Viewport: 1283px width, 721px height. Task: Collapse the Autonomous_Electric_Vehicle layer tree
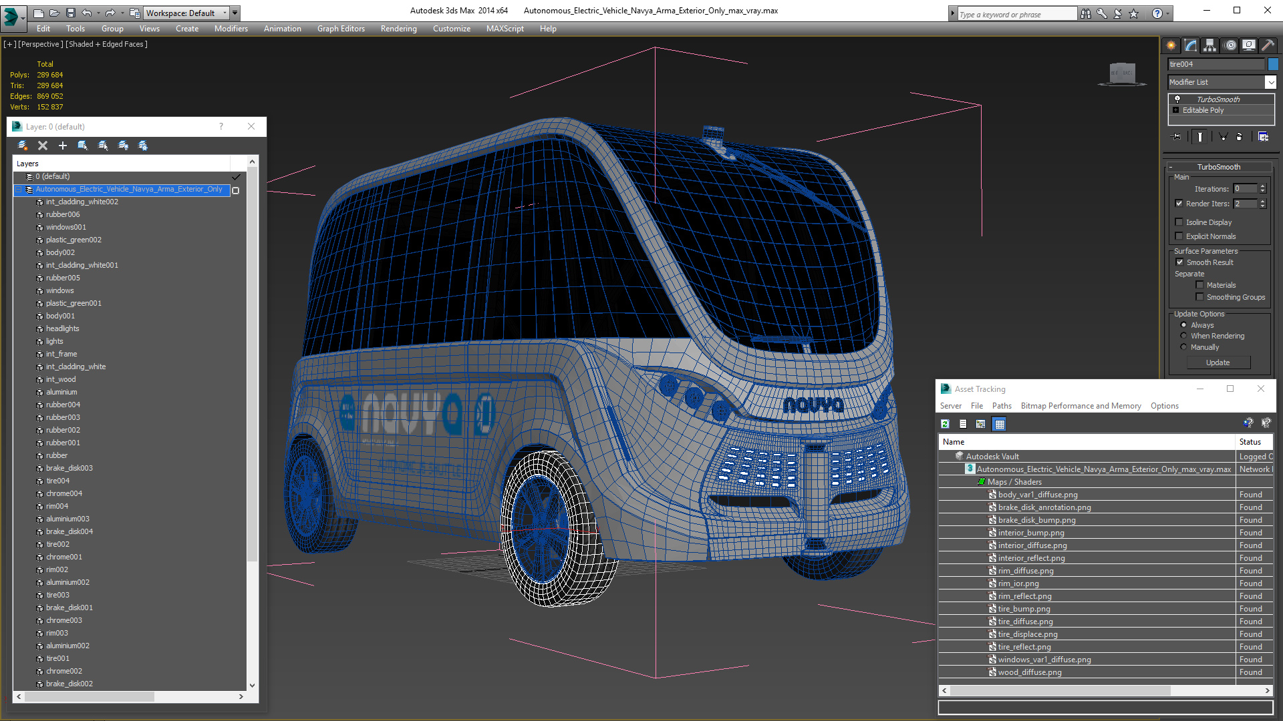19,190
